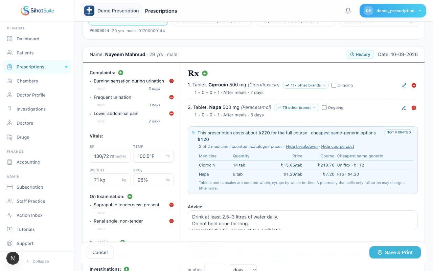Open the notifications bell
Viewport: 433px width, 271px height.
(348, 11)
